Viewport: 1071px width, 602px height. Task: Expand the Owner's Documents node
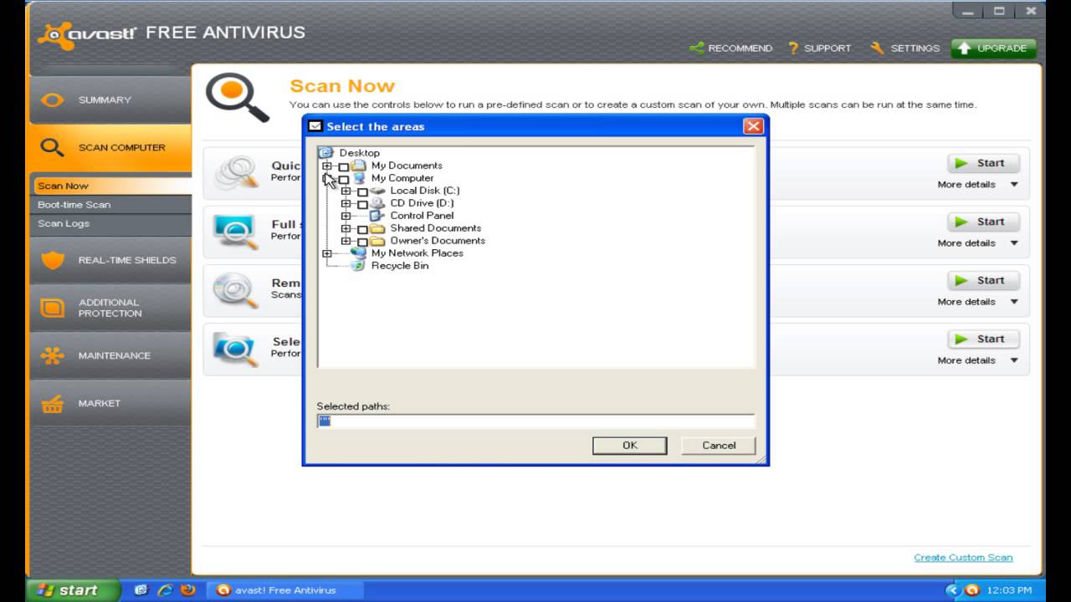[346, 241]
